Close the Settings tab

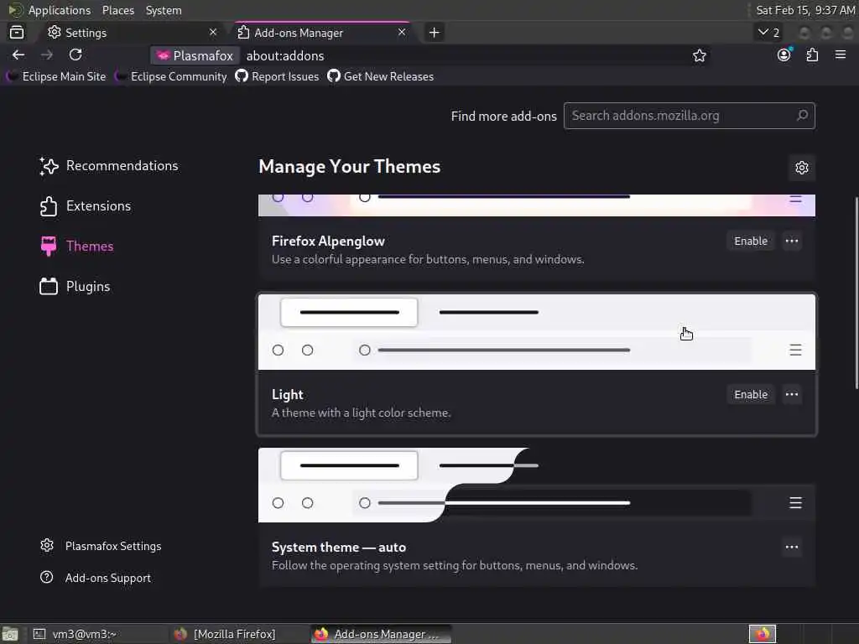click(213, 33)
